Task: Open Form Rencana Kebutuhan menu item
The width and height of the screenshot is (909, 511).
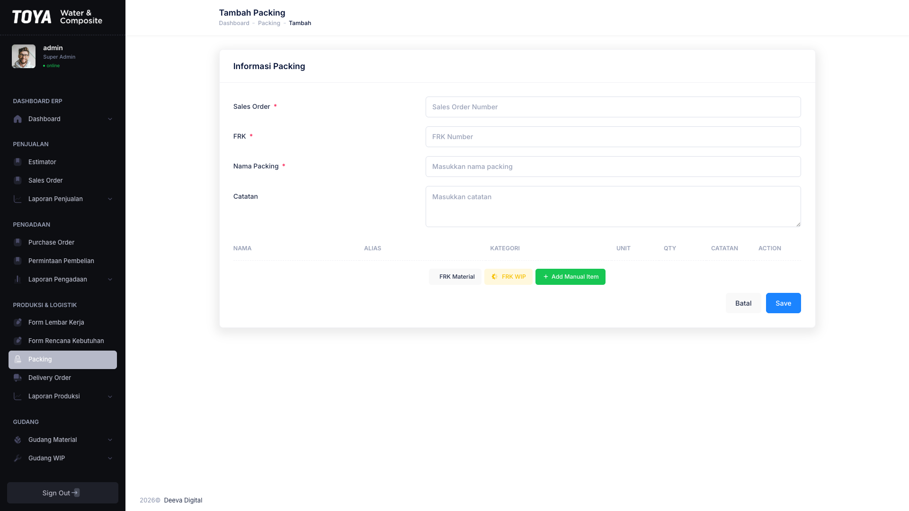Action: coord(62,341)
